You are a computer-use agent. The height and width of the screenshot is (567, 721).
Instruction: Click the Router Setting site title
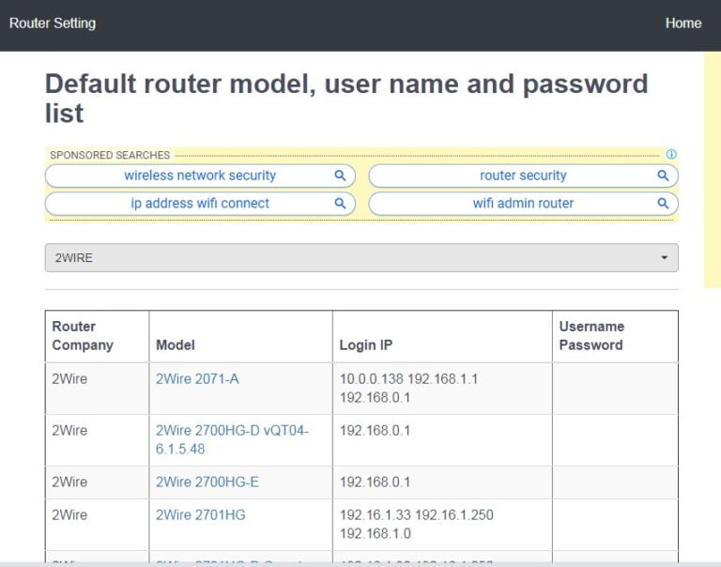point(53,23)
